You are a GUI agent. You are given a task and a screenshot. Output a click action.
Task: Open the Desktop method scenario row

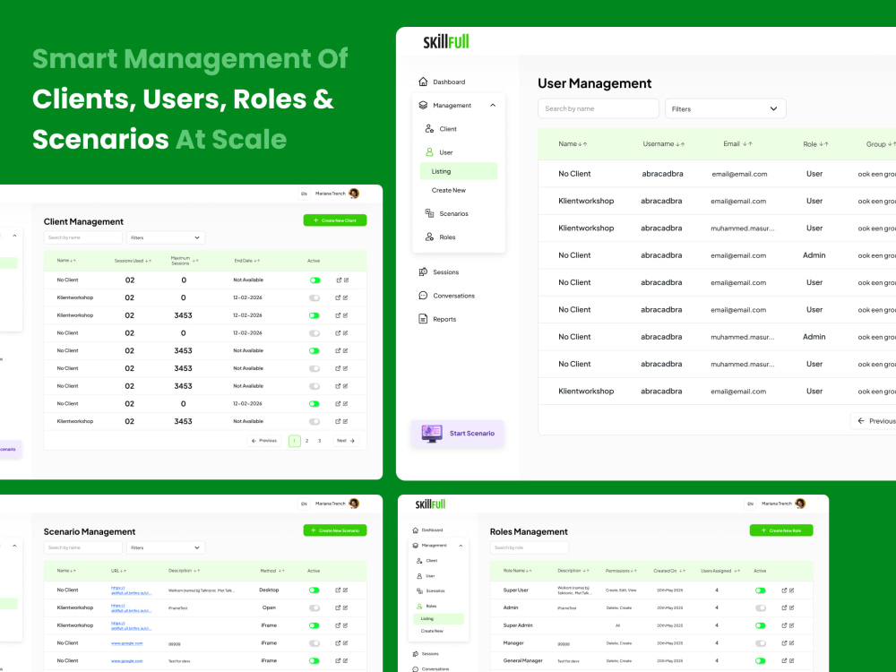[x=338, y=590]
